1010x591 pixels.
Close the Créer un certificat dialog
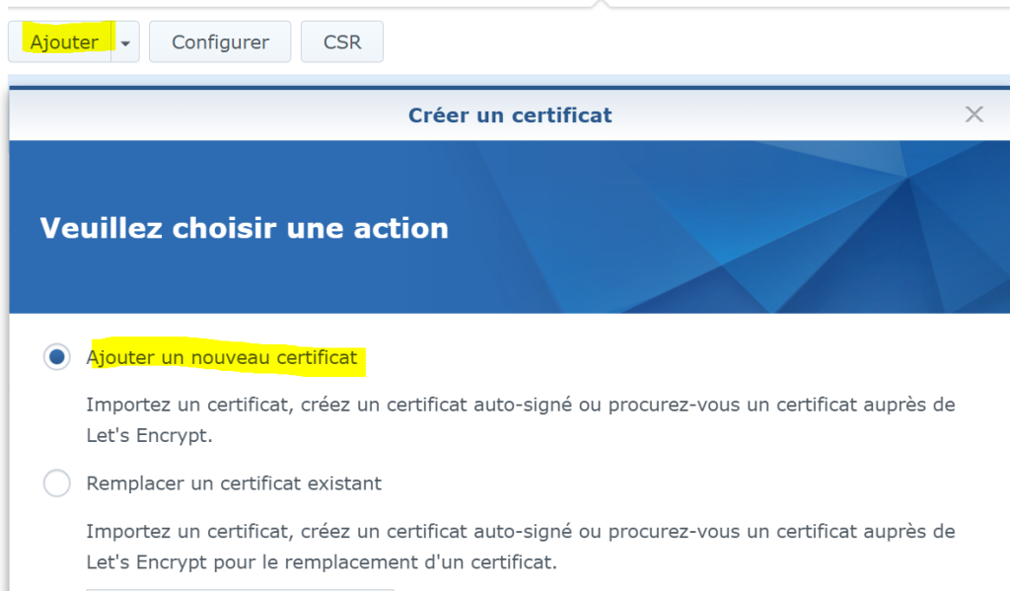click(x=974, y=114)
